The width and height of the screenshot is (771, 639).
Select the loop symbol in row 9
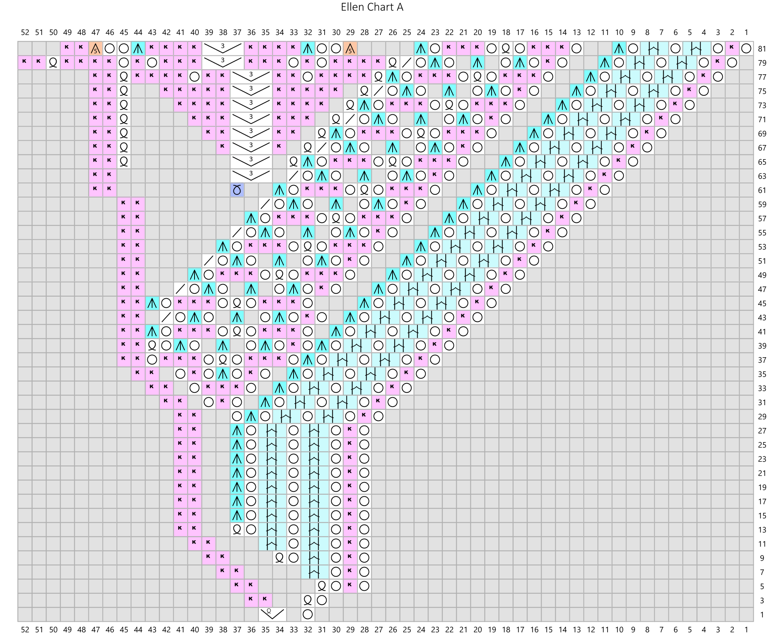tap(279, 558)
